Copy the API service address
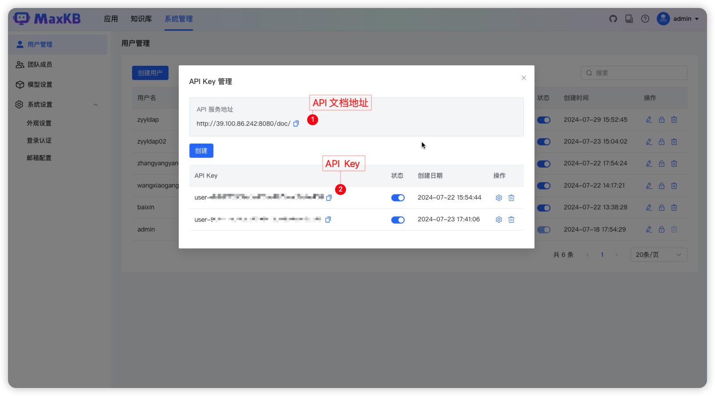715x396 pixels. pyautogui.click(x=296, y=124)
